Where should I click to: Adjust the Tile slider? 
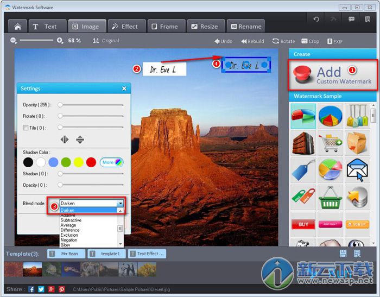[91, 127]
